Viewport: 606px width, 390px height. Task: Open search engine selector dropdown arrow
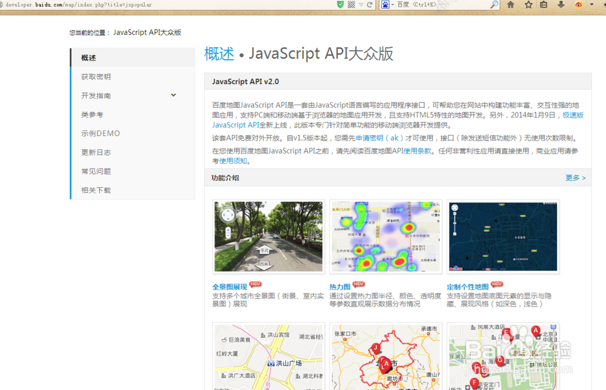coord(393,5)
